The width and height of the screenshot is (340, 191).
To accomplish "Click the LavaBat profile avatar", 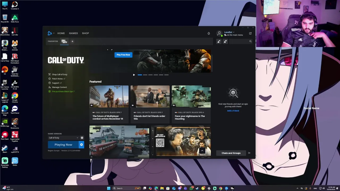I will tap(219, 33).
